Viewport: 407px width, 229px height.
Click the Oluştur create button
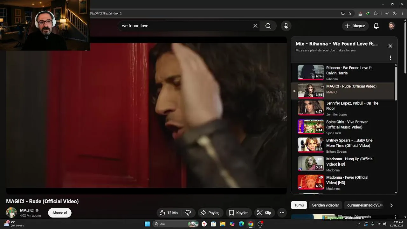click(355, 26)
